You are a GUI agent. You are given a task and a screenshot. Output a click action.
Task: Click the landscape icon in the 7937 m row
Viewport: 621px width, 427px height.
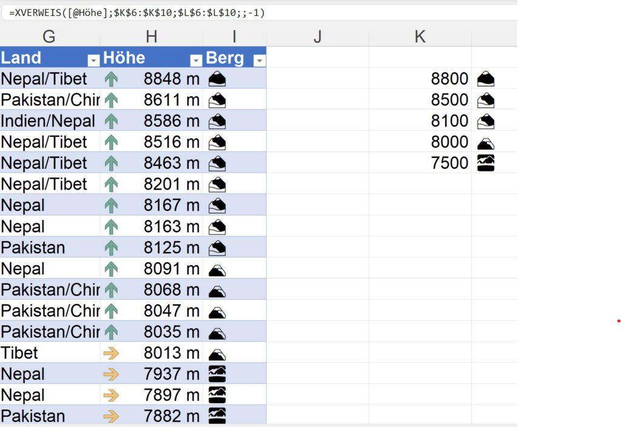tap(217, 374)
